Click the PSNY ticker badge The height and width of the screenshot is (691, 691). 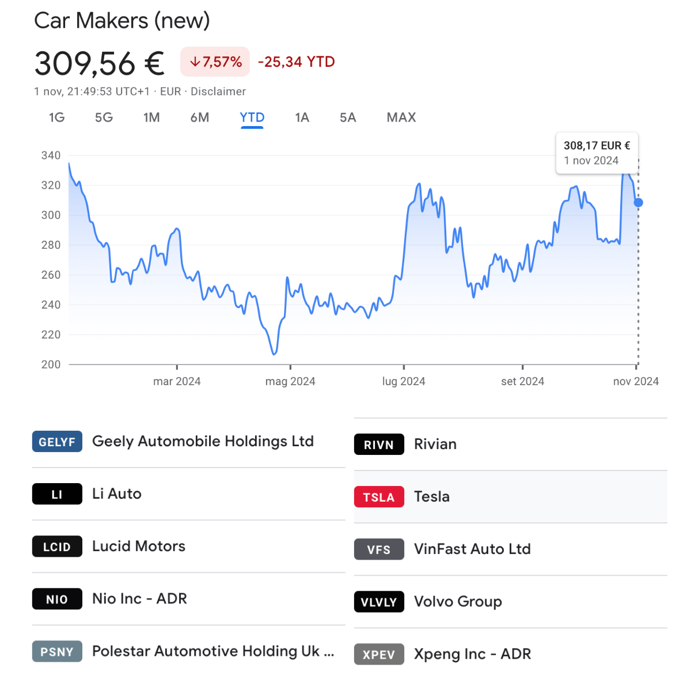coord(57,651)
